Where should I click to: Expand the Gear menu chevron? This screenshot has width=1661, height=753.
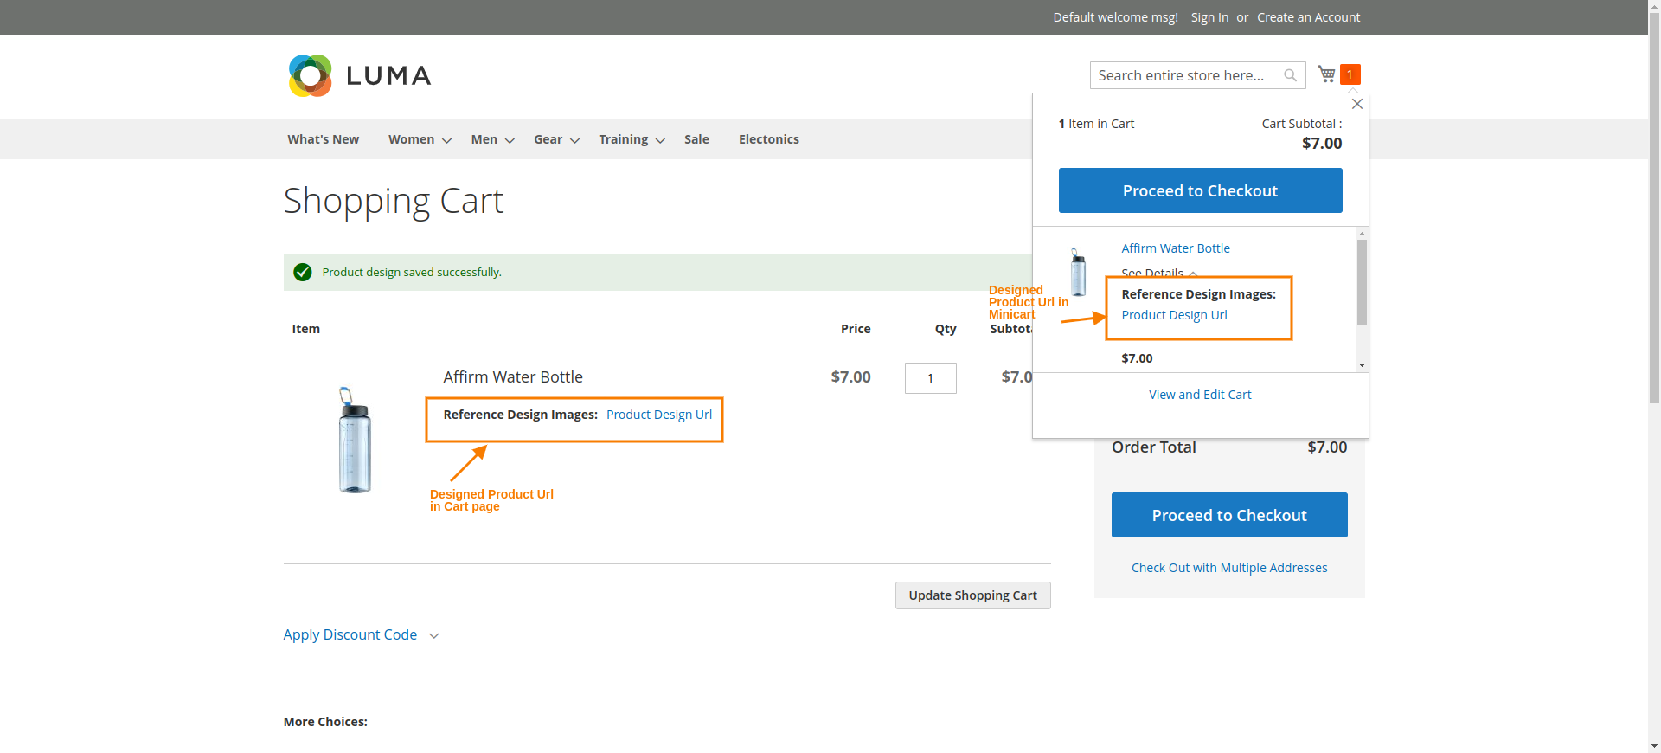[574, 140]
